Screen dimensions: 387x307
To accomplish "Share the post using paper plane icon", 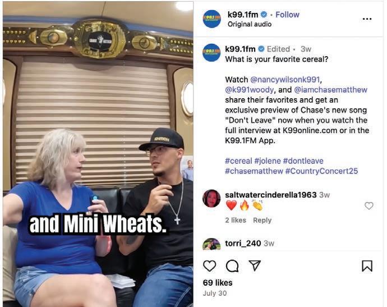I will [x=255, y=265].
